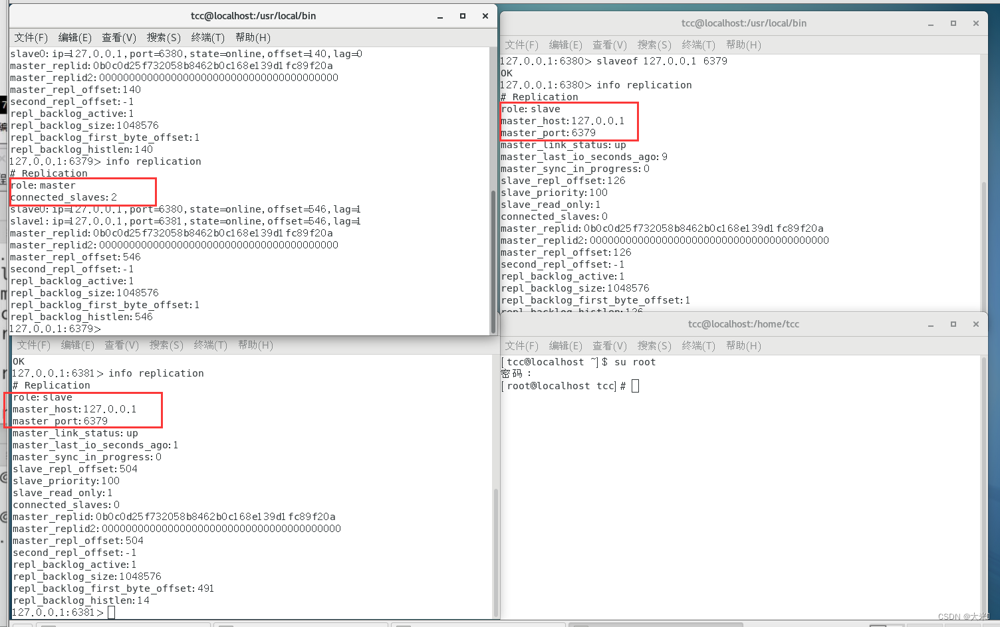This screenshot has height=627, width=1000.
Task: Click the scrollbar of the 6379 terminal
Action: click(x=493, y=262)
